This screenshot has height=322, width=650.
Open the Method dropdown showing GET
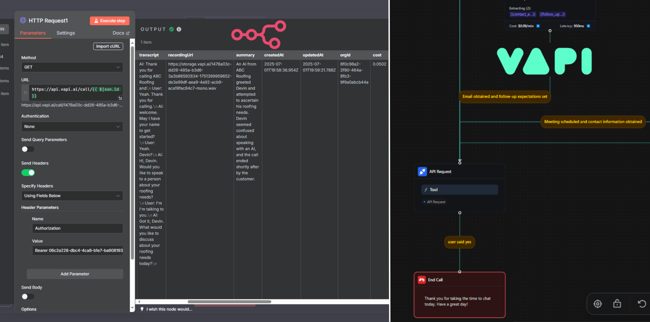click(72, 67)
